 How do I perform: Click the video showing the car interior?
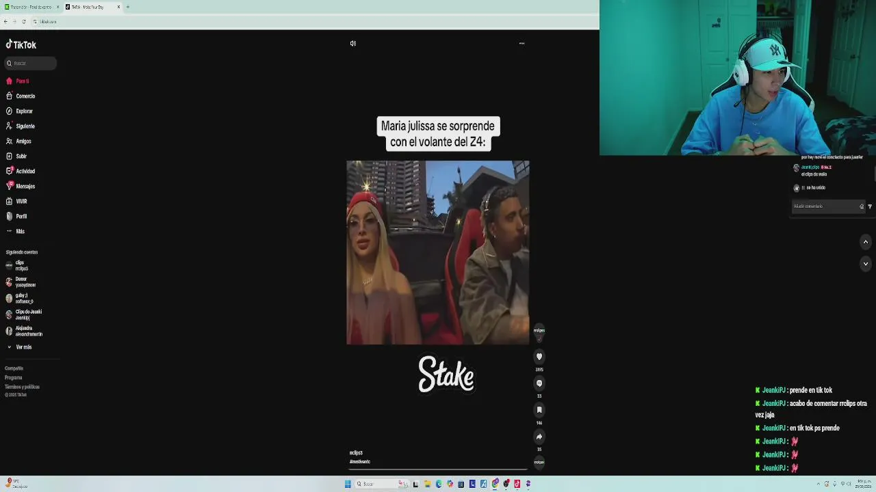[x=438, y=253]
